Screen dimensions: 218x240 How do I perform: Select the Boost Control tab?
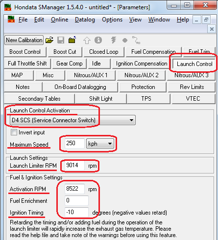pos(25,52)
